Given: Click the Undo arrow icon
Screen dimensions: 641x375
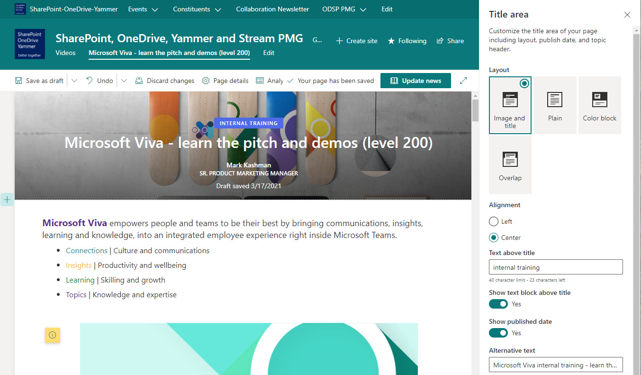Looking at the screenshot, I should 90,81.
